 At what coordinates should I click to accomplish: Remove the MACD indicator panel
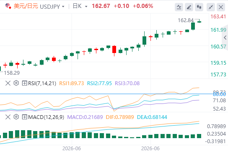pyautogui.click(x=8, y=117)
